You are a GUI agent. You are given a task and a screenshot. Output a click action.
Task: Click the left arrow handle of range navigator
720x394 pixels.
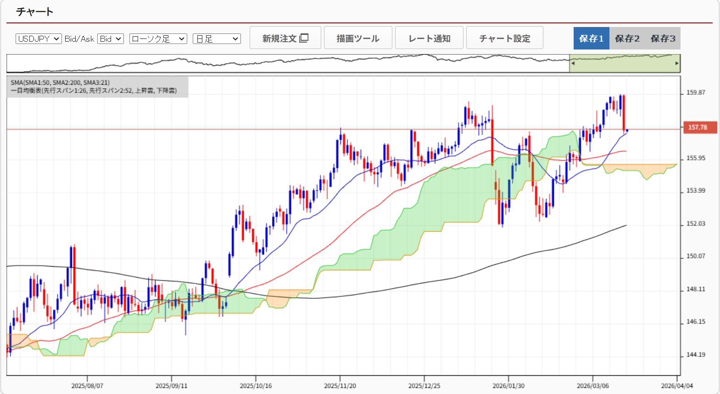[x=573, y=64]
